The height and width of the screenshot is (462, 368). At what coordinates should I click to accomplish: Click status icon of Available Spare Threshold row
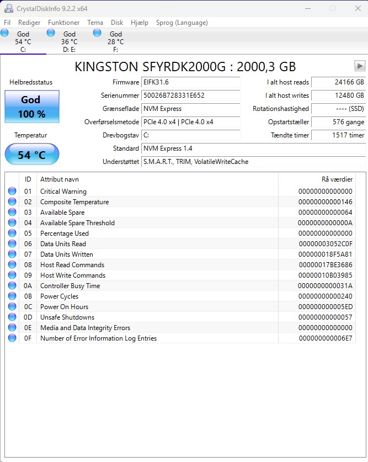(x=12, y=223)
